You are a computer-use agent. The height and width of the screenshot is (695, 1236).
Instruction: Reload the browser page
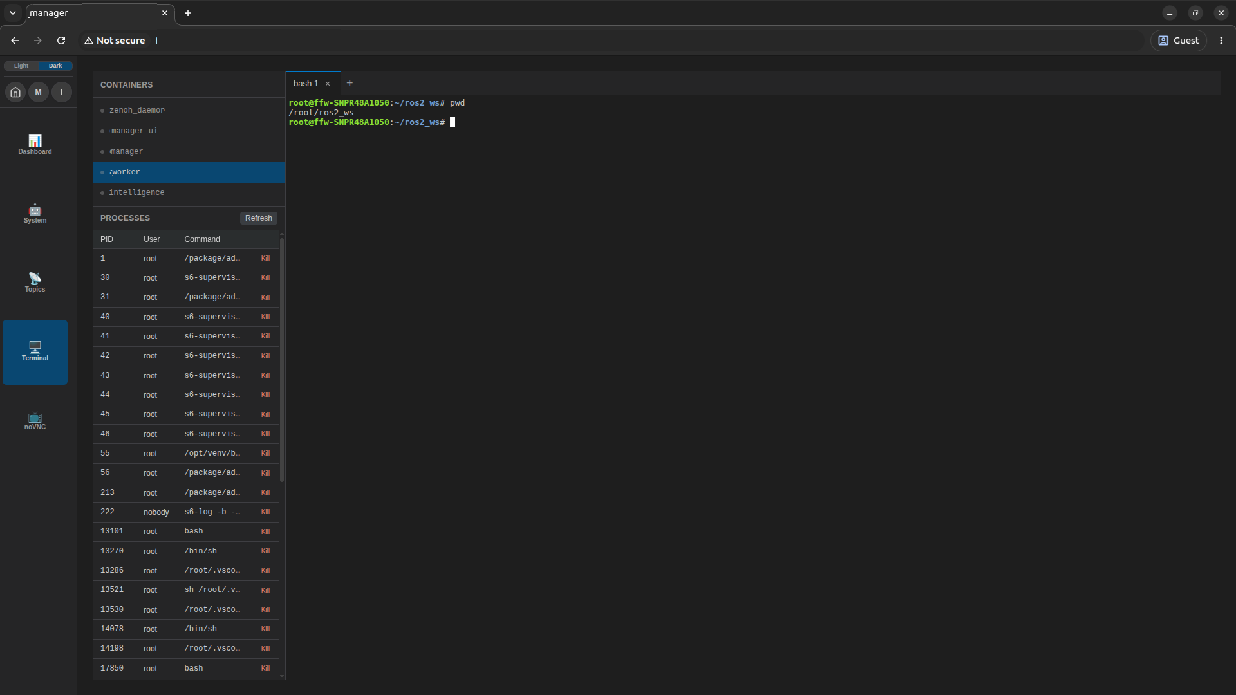click(61, 41)
